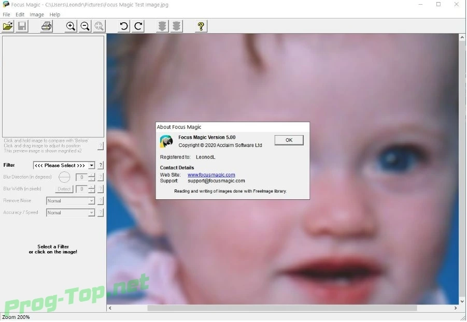
Task: Click the 'Focus Magic Version 5.00' text
Action: (x=207, y=137)
